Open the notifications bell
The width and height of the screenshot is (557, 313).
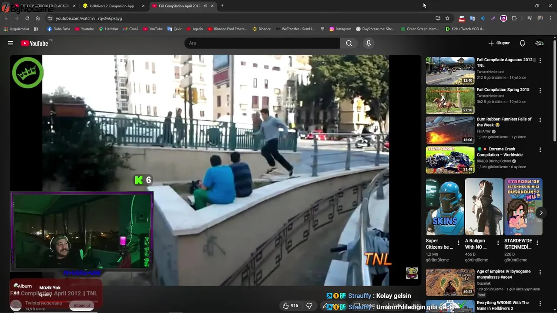tap(522, 43)
